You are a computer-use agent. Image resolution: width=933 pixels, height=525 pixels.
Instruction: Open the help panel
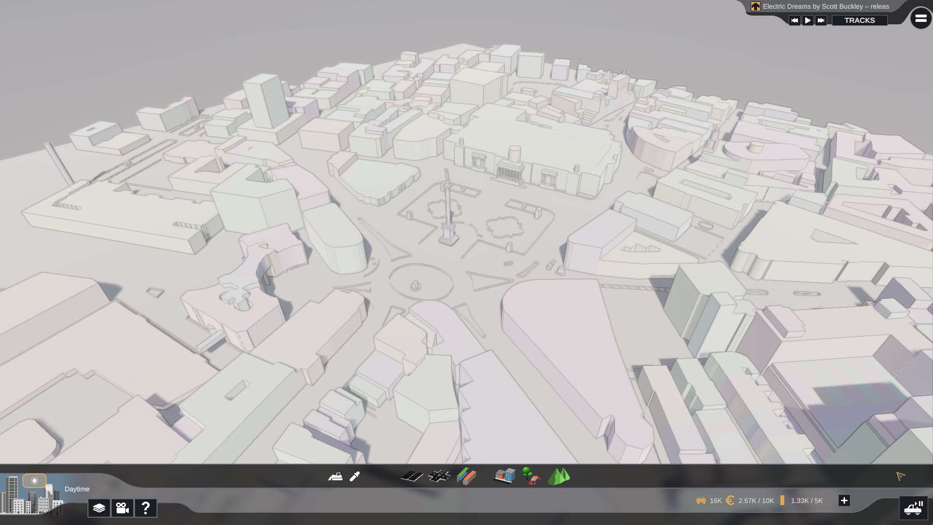point(145,508)
